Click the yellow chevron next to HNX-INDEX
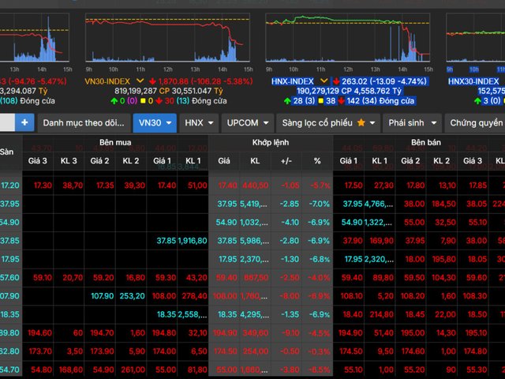Image resolution: width=505 pixels, height=379 pixels. pyautogui.click(x=324, y=81)
